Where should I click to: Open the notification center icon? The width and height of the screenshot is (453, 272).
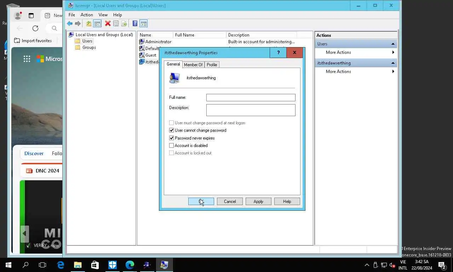(x=442, y=265)
